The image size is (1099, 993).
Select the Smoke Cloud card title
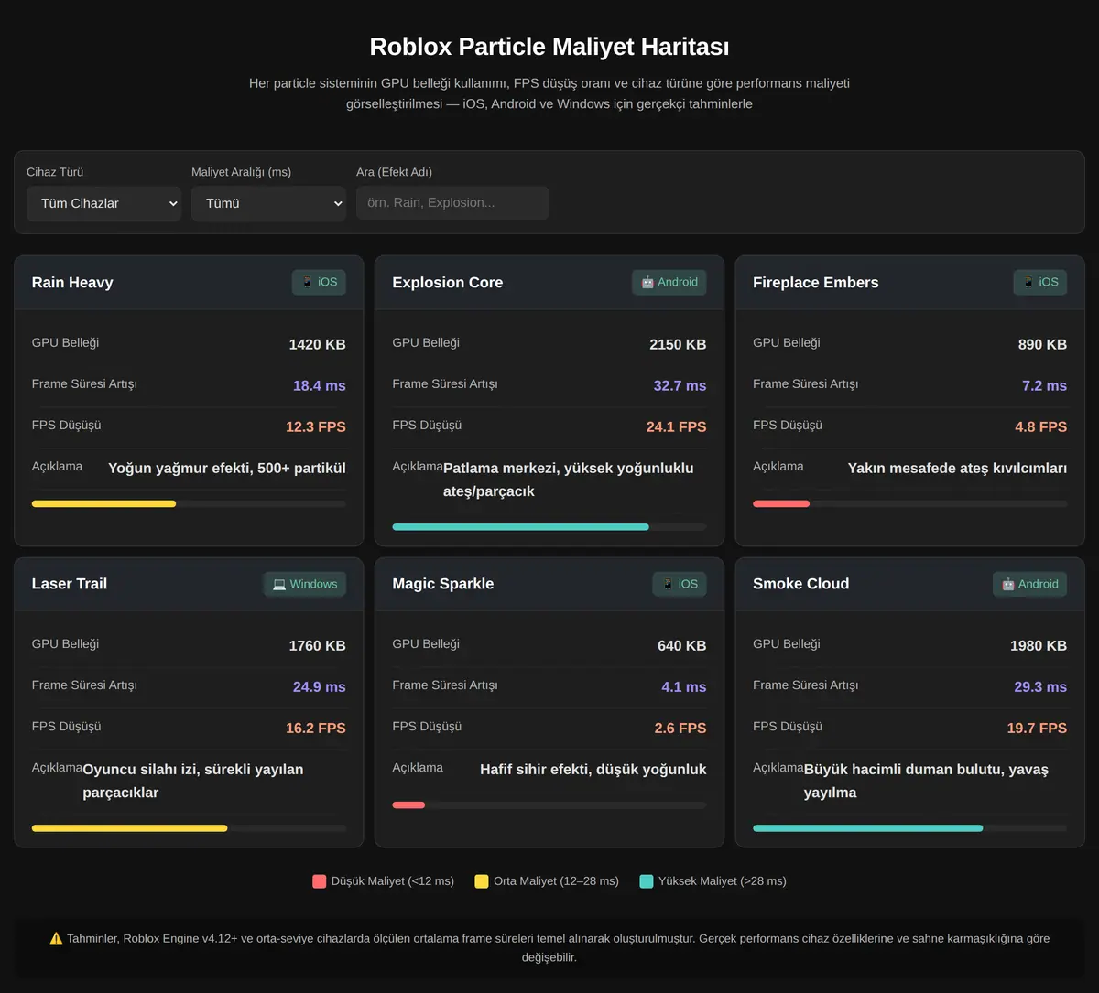[801, 584]
